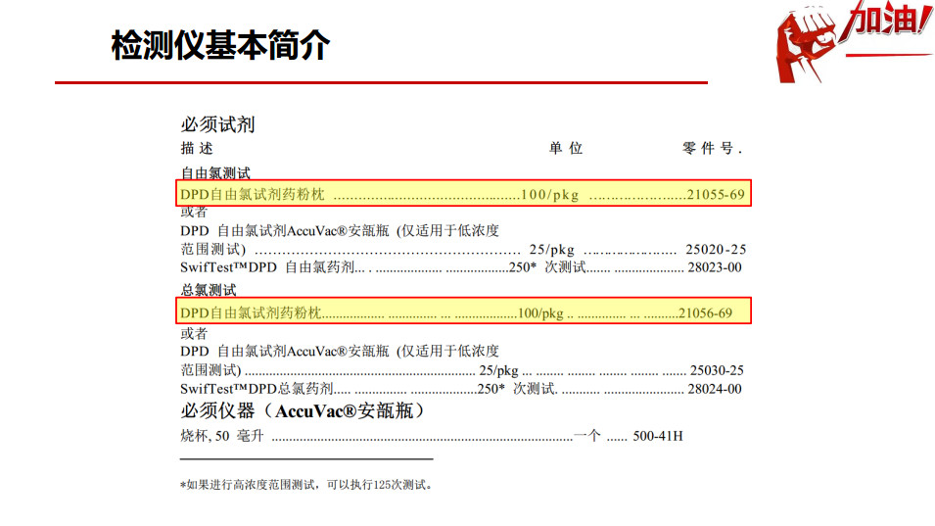Click highlighted row with part number 21055-69
Screen dimensions: 935x526
point(463,195)
